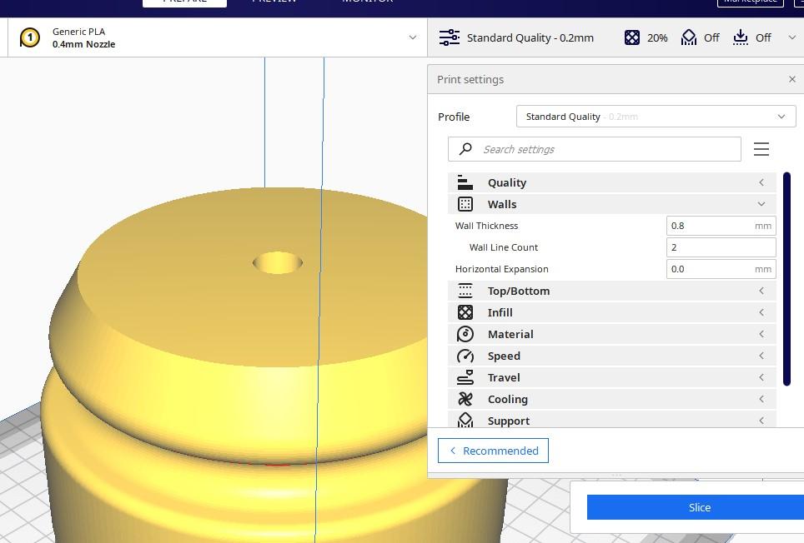Screen dimensions: 804x543
Task: Expand the Speed section chevron
Action: [x=761, y=356]
